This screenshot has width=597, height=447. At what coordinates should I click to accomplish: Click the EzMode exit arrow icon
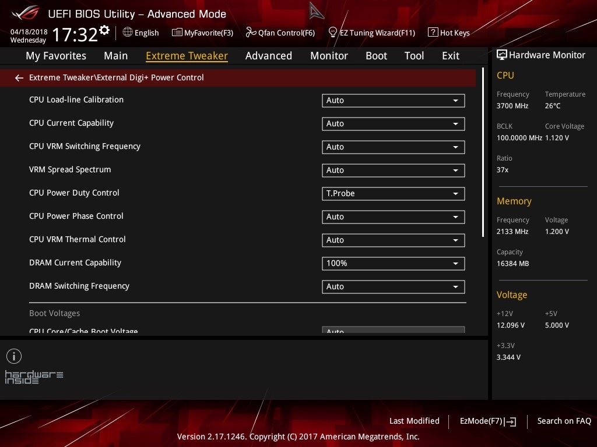pyautogui.click(x=510, y=421)
